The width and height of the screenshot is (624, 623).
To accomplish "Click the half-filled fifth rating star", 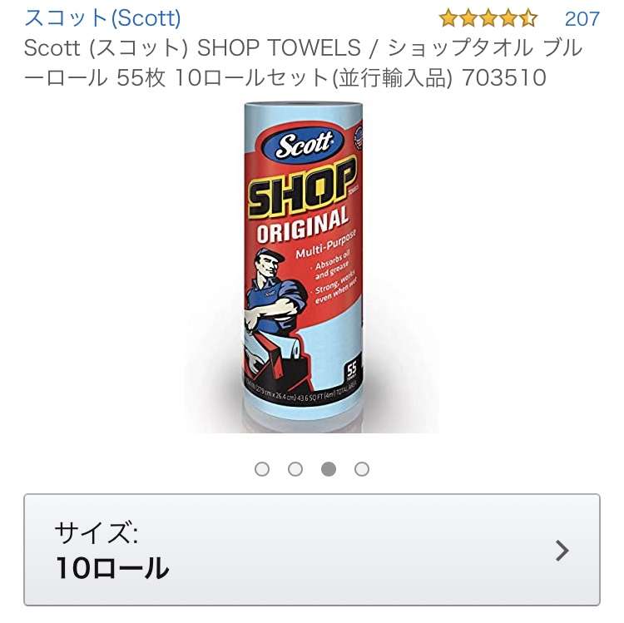I will [528, 18].
